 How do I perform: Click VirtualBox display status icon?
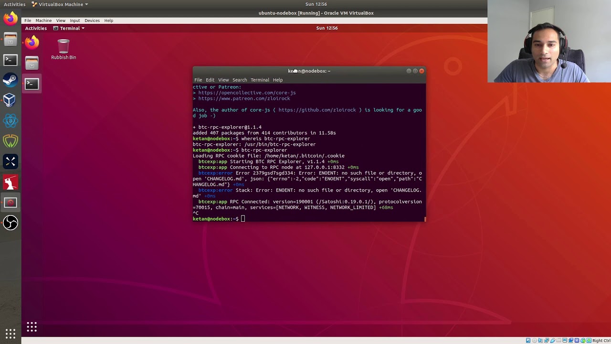coord(565,340)
